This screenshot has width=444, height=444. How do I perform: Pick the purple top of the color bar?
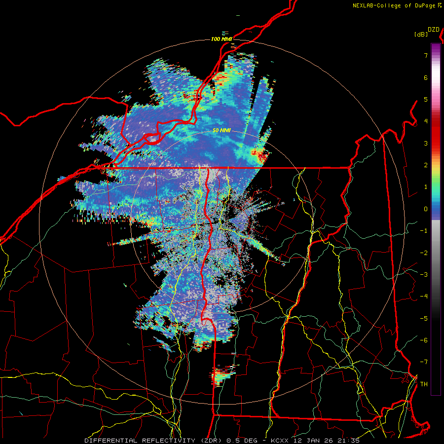436,48
